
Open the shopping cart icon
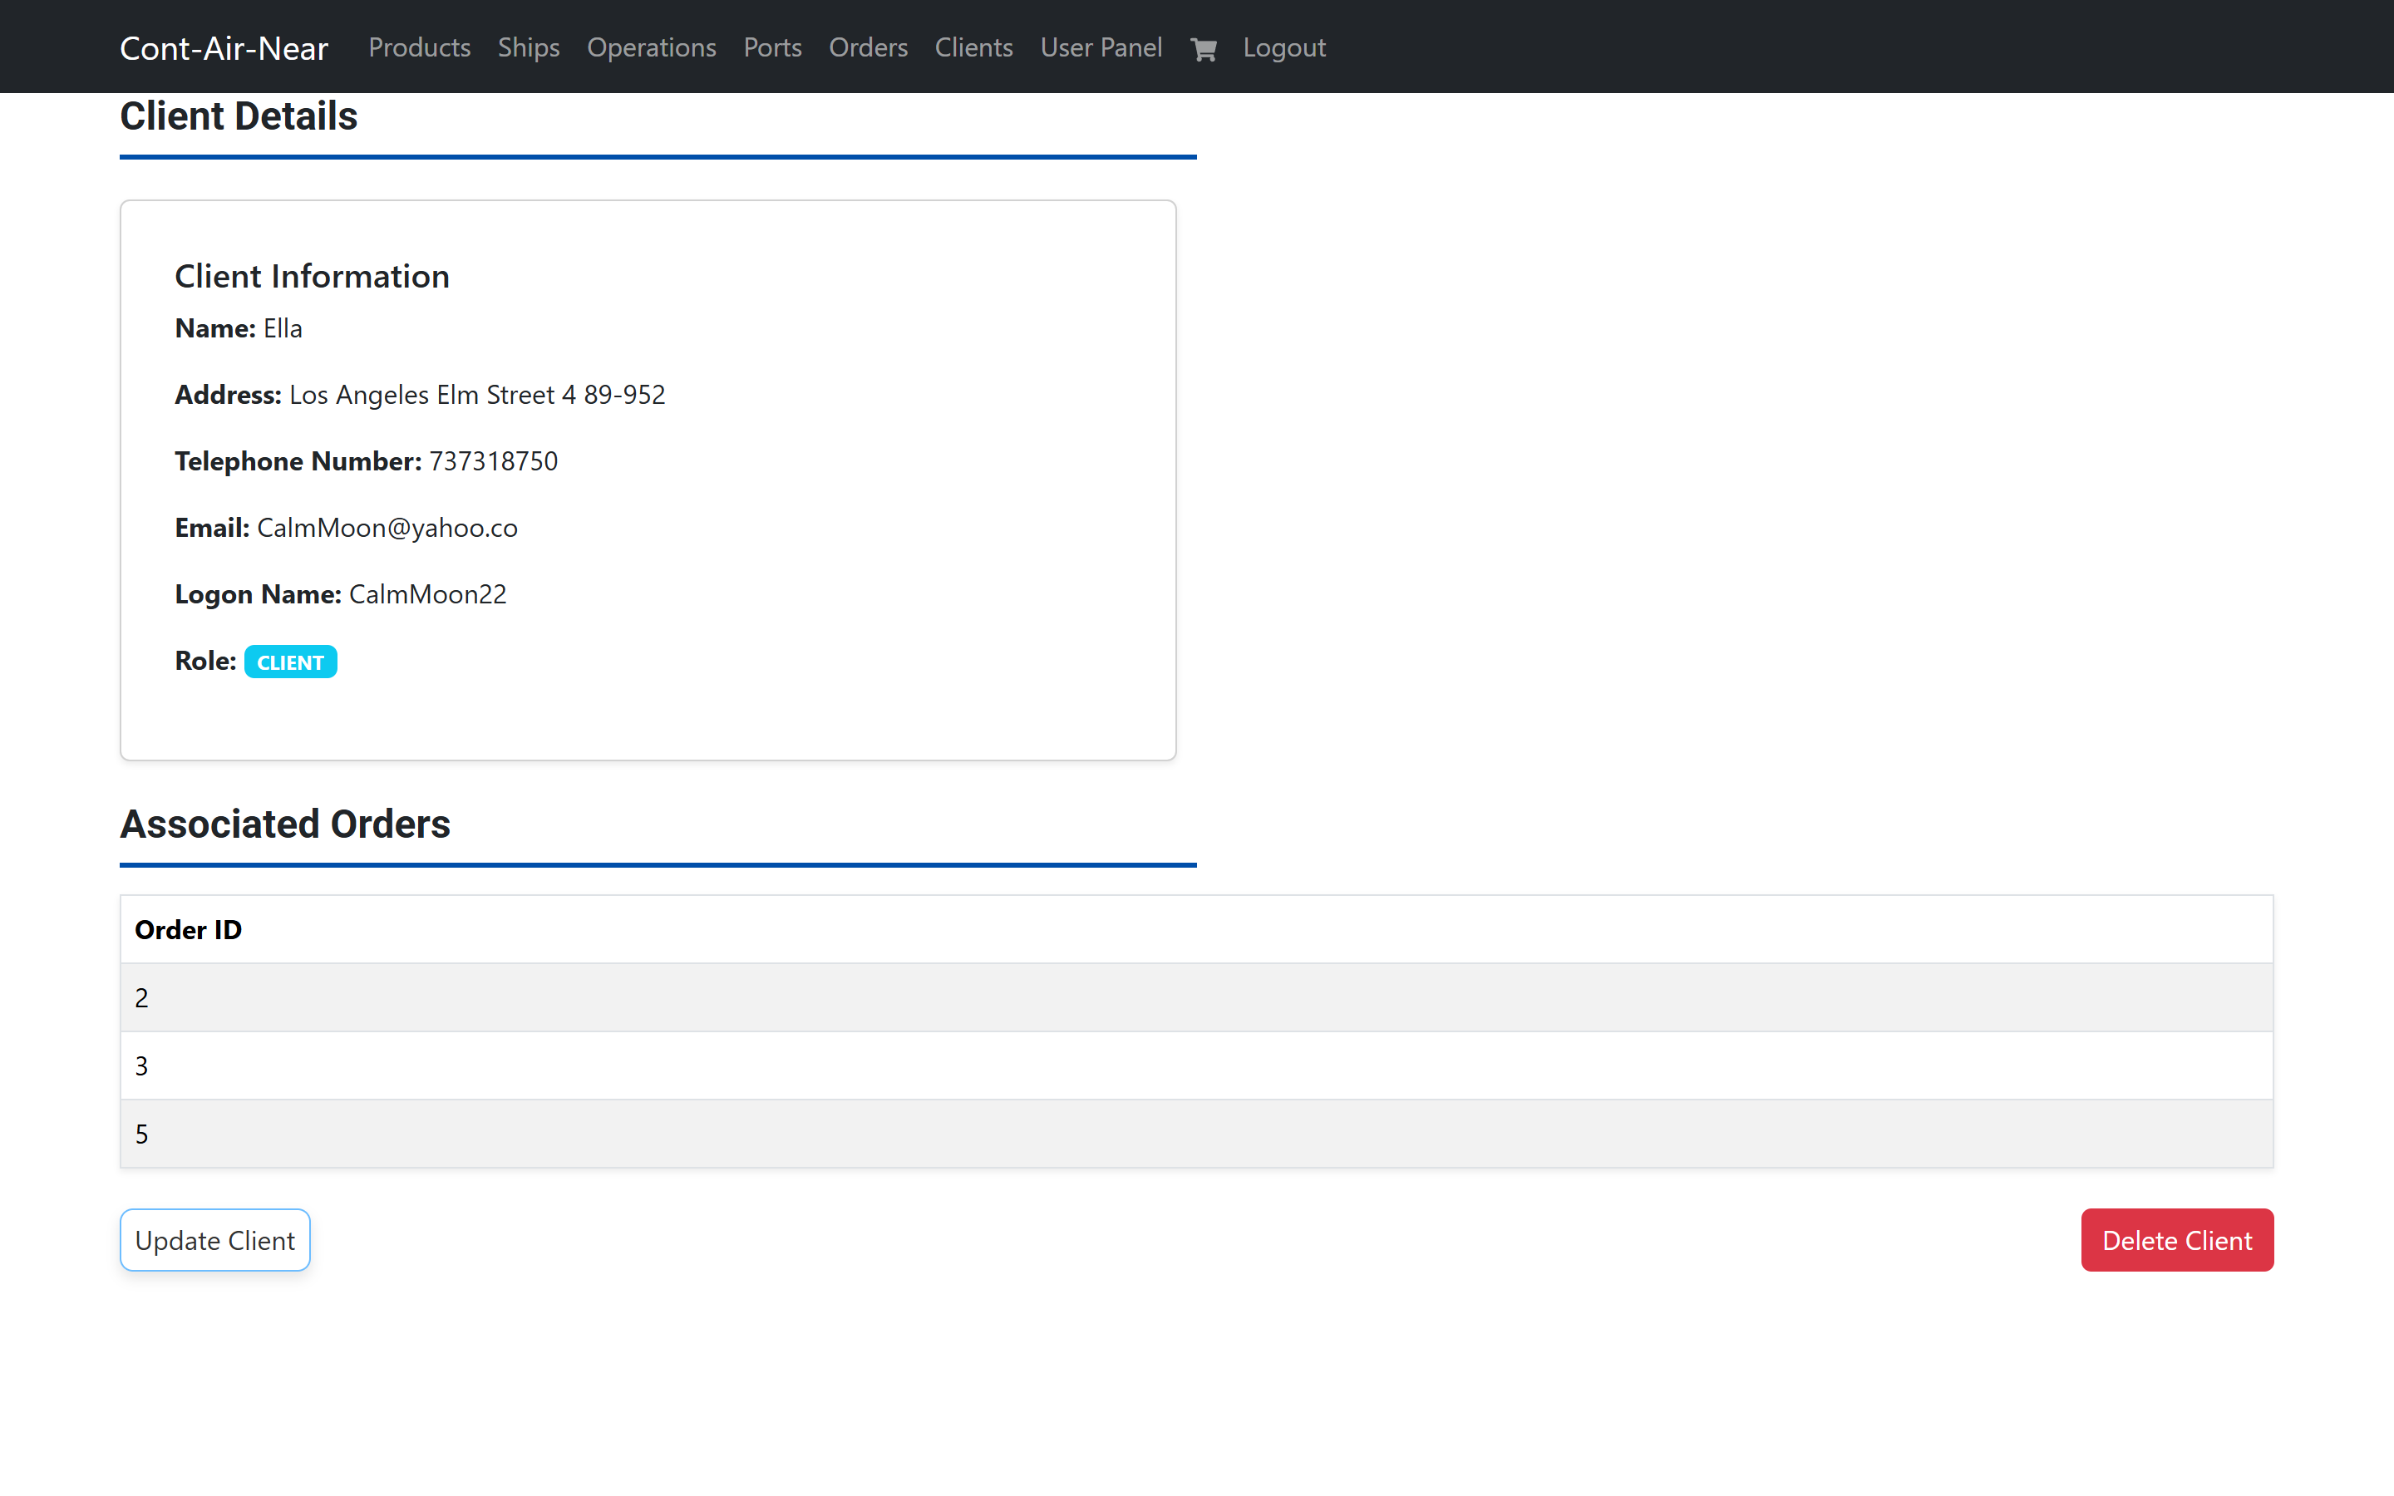(1203, 48)
